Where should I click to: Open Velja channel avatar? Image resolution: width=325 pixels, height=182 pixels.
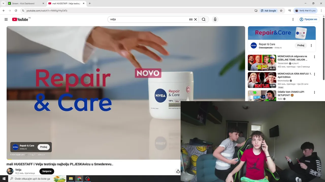[x=10, y=171]
